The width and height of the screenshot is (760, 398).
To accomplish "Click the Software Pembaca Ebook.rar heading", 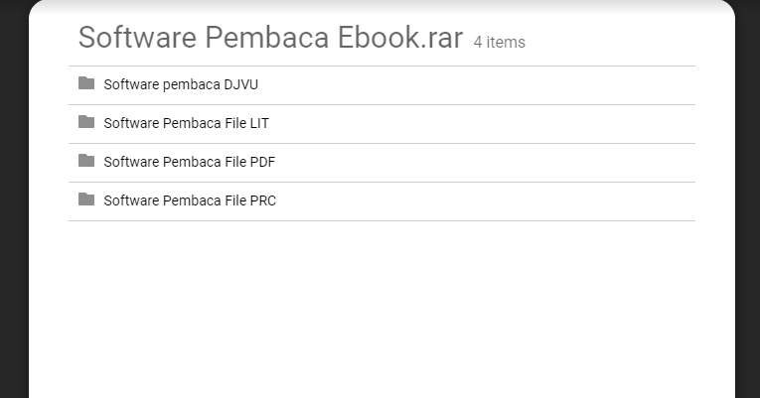I will pyautogui.click(x=270, y=38).
